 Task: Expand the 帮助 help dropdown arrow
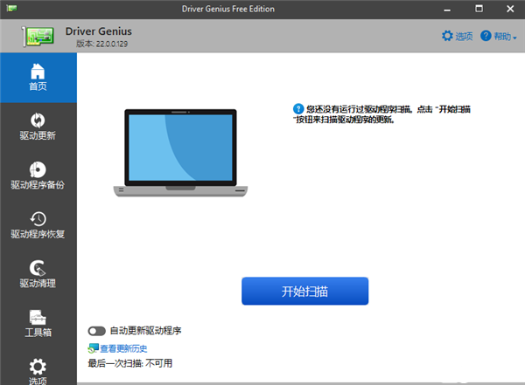tap(515, 37)
